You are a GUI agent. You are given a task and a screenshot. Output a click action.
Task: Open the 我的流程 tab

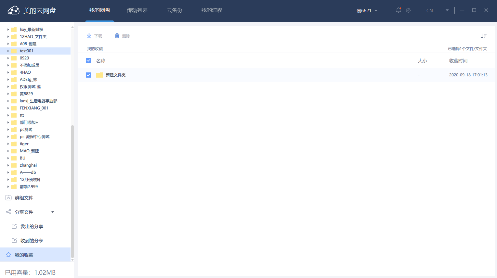click(x=212, y=10)
